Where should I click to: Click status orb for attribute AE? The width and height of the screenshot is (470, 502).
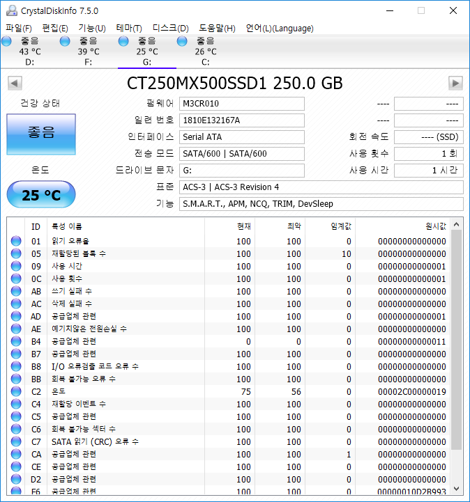[x=16, y=329]
